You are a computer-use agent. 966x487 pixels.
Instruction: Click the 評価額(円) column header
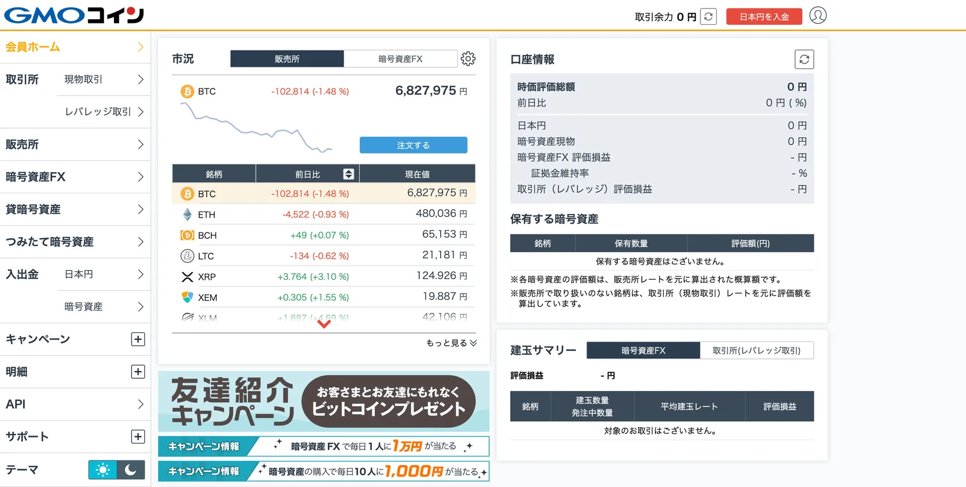(750, 243)
